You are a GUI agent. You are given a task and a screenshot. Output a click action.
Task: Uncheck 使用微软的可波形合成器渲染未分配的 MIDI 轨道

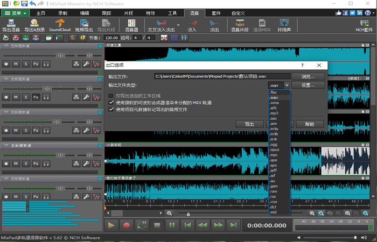(x=111, y=103)
